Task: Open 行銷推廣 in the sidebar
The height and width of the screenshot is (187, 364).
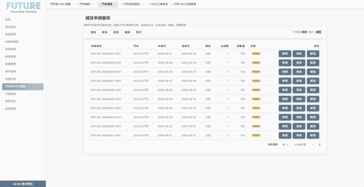Action: (23, 94)
